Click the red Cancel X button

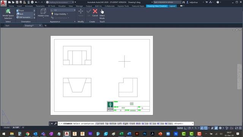pyautogui.click(x=95, y=13)
